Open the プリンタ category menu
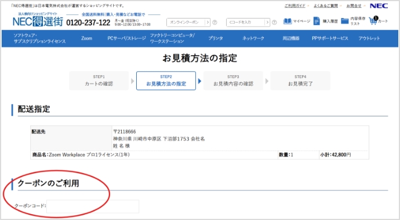 coord(216,38)
